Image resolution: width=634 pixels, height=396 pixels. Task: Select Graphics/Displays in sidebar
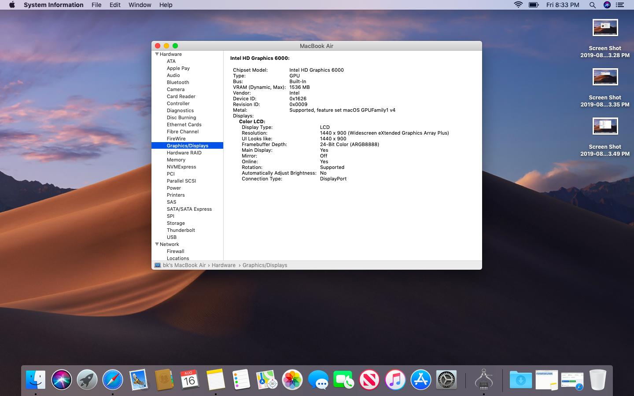click(x=187, y=146)
